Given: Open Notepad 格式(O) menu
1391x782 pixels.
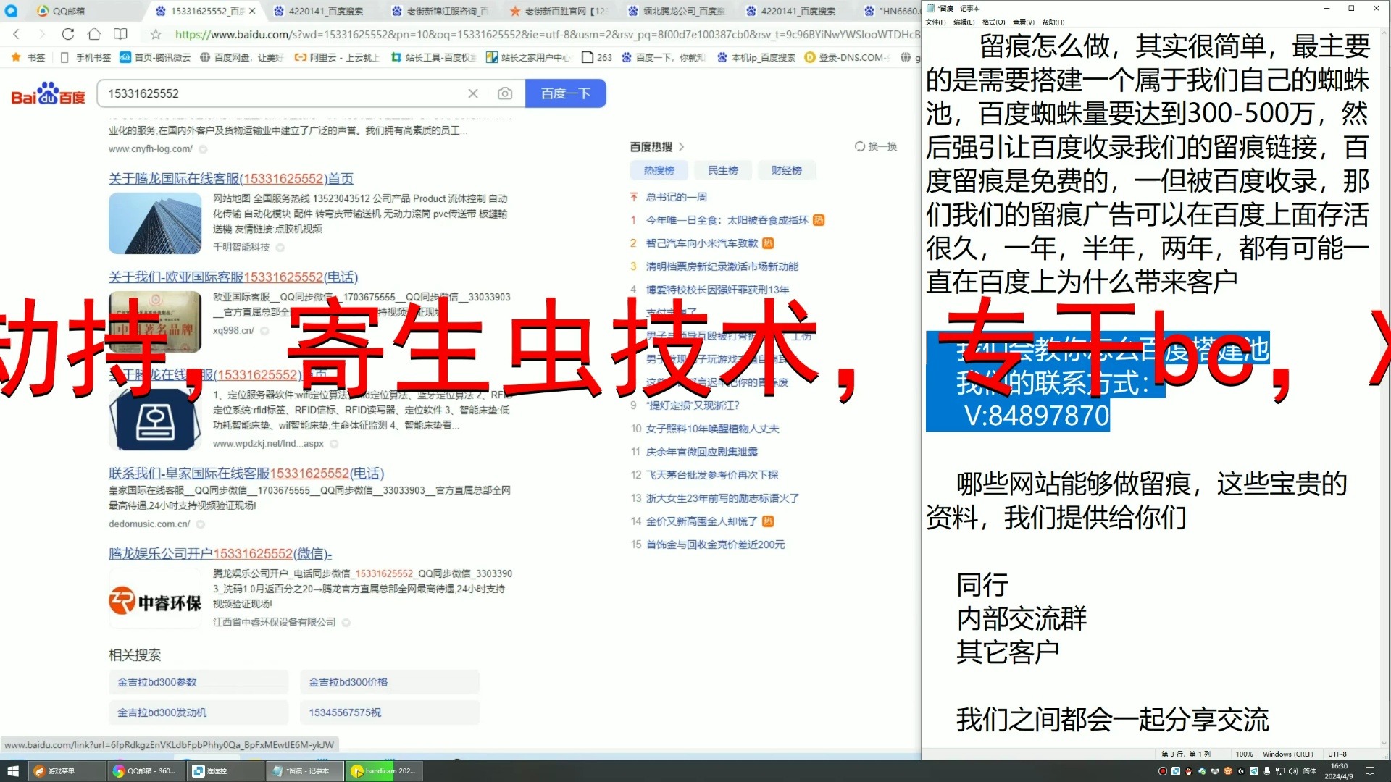Looking at the screenshot, I should pos(993,22).
